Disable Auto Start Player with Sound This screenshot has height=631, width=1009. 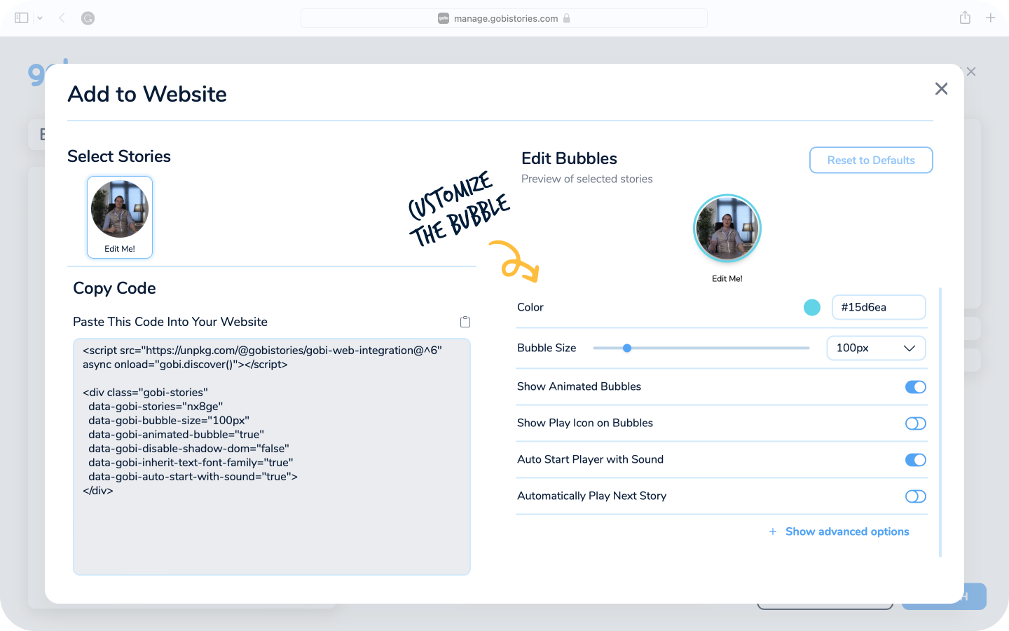coord(916,460)
